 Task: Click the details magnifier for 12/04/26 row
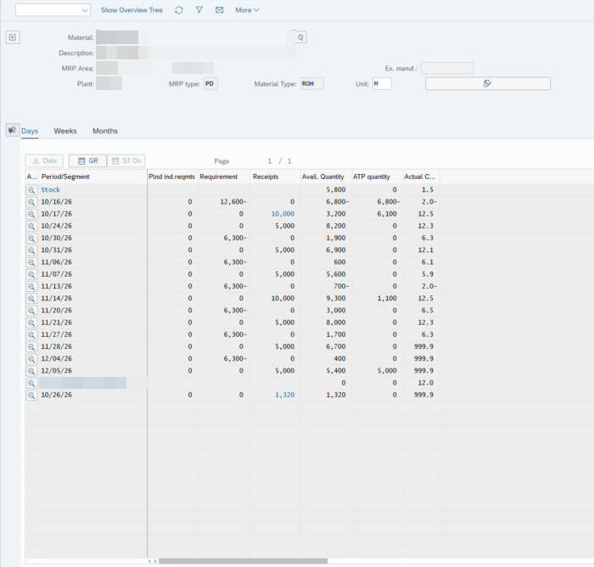click(31, 359)
